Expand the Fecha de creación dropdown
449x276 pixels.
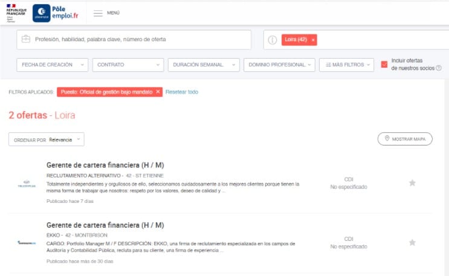click(x=53, y=65)
